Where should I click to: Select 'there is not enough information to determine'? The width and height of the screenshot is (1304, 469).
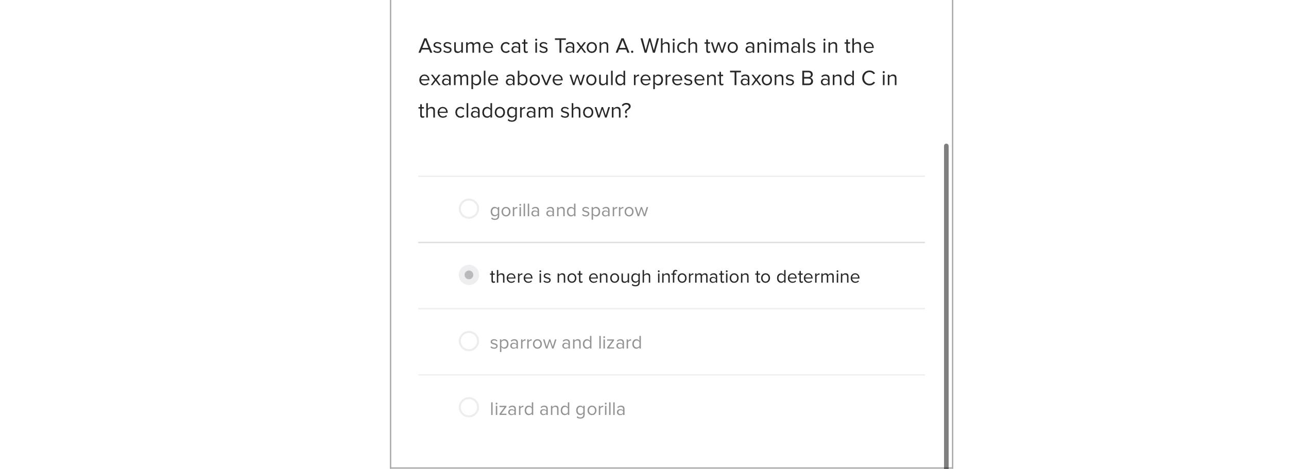469,276
